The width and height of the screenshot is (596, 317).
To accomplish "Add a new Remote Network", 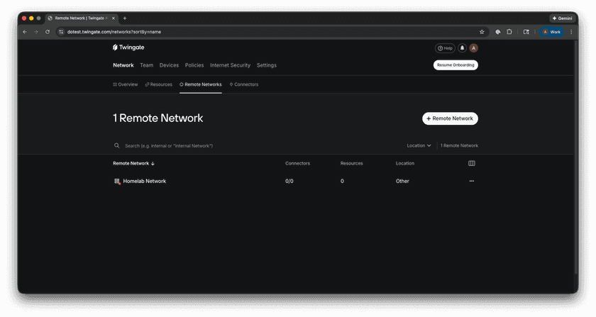I will 450,118.
